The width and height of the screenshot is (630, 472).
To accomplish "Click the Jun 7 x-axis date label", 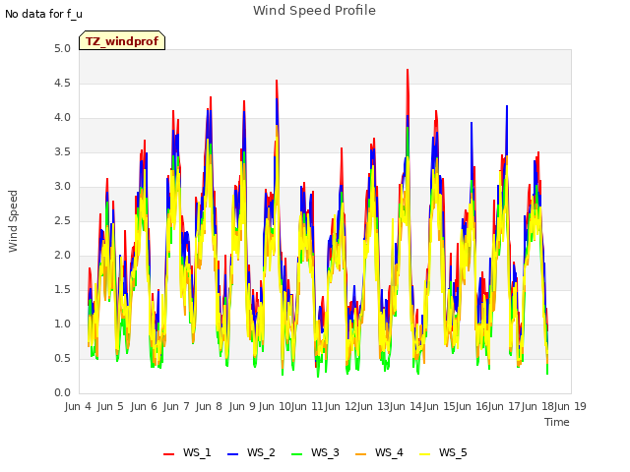I will pyautogui.click(x=176, y=406).
